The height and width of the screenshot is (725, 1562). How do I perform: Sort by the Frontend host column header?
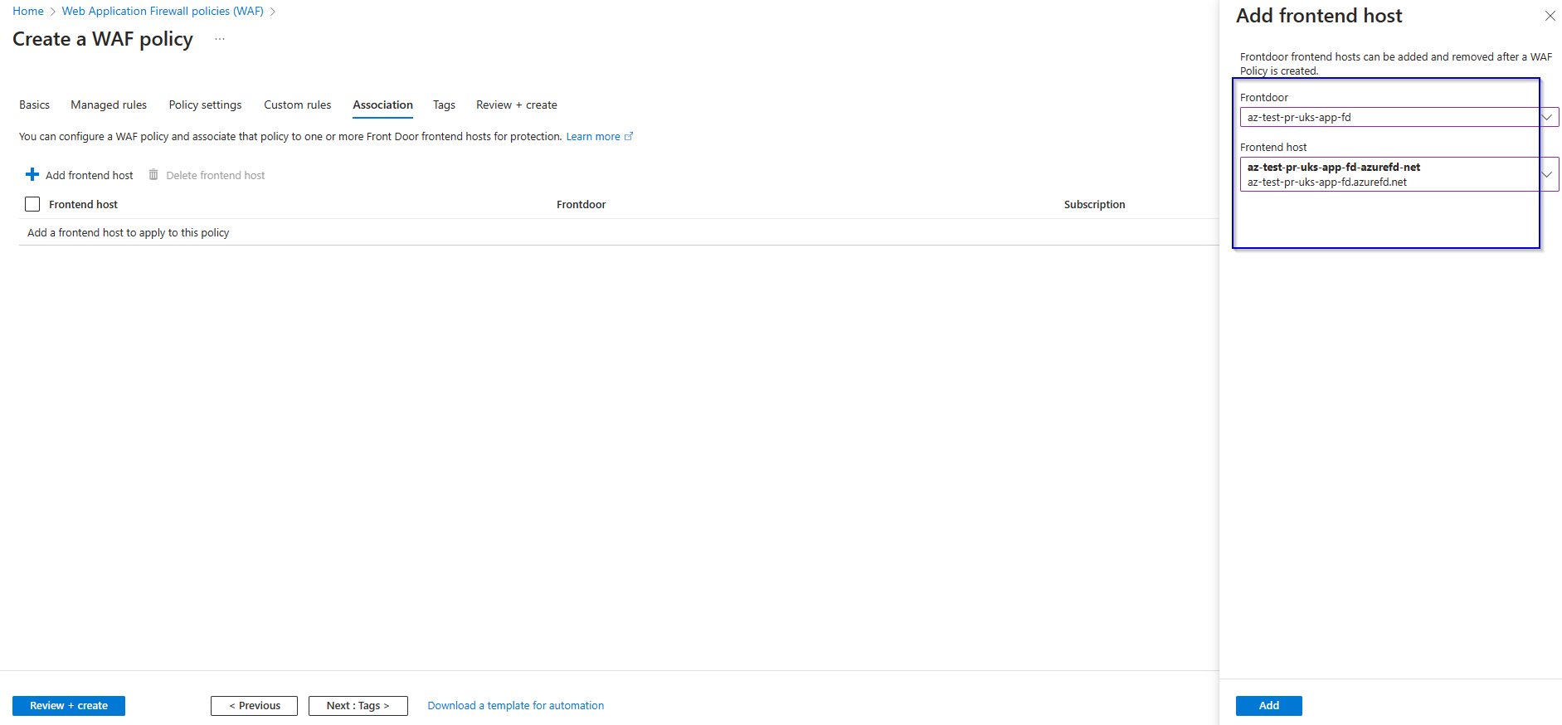click(x=83, y=204)
